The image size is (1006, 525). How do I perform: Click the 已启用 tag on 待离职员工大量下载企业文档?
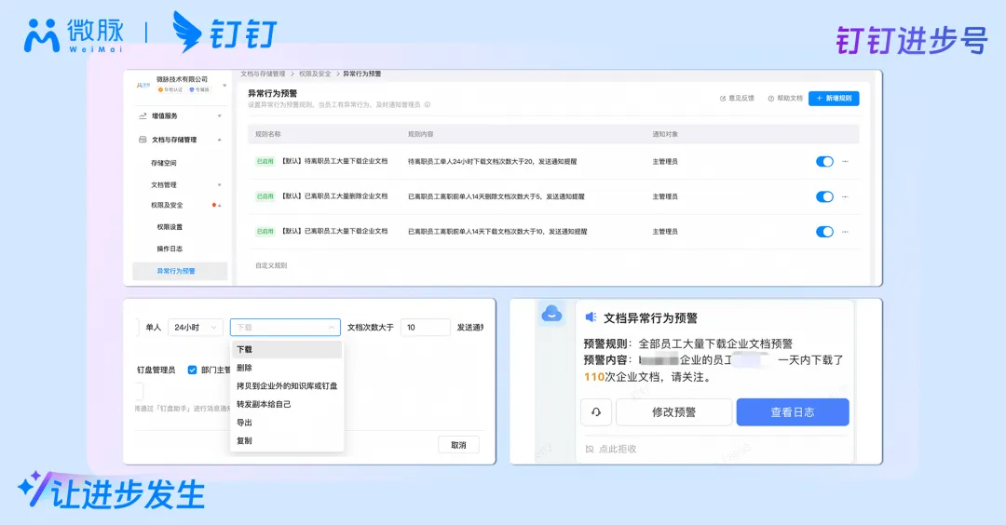265,162
